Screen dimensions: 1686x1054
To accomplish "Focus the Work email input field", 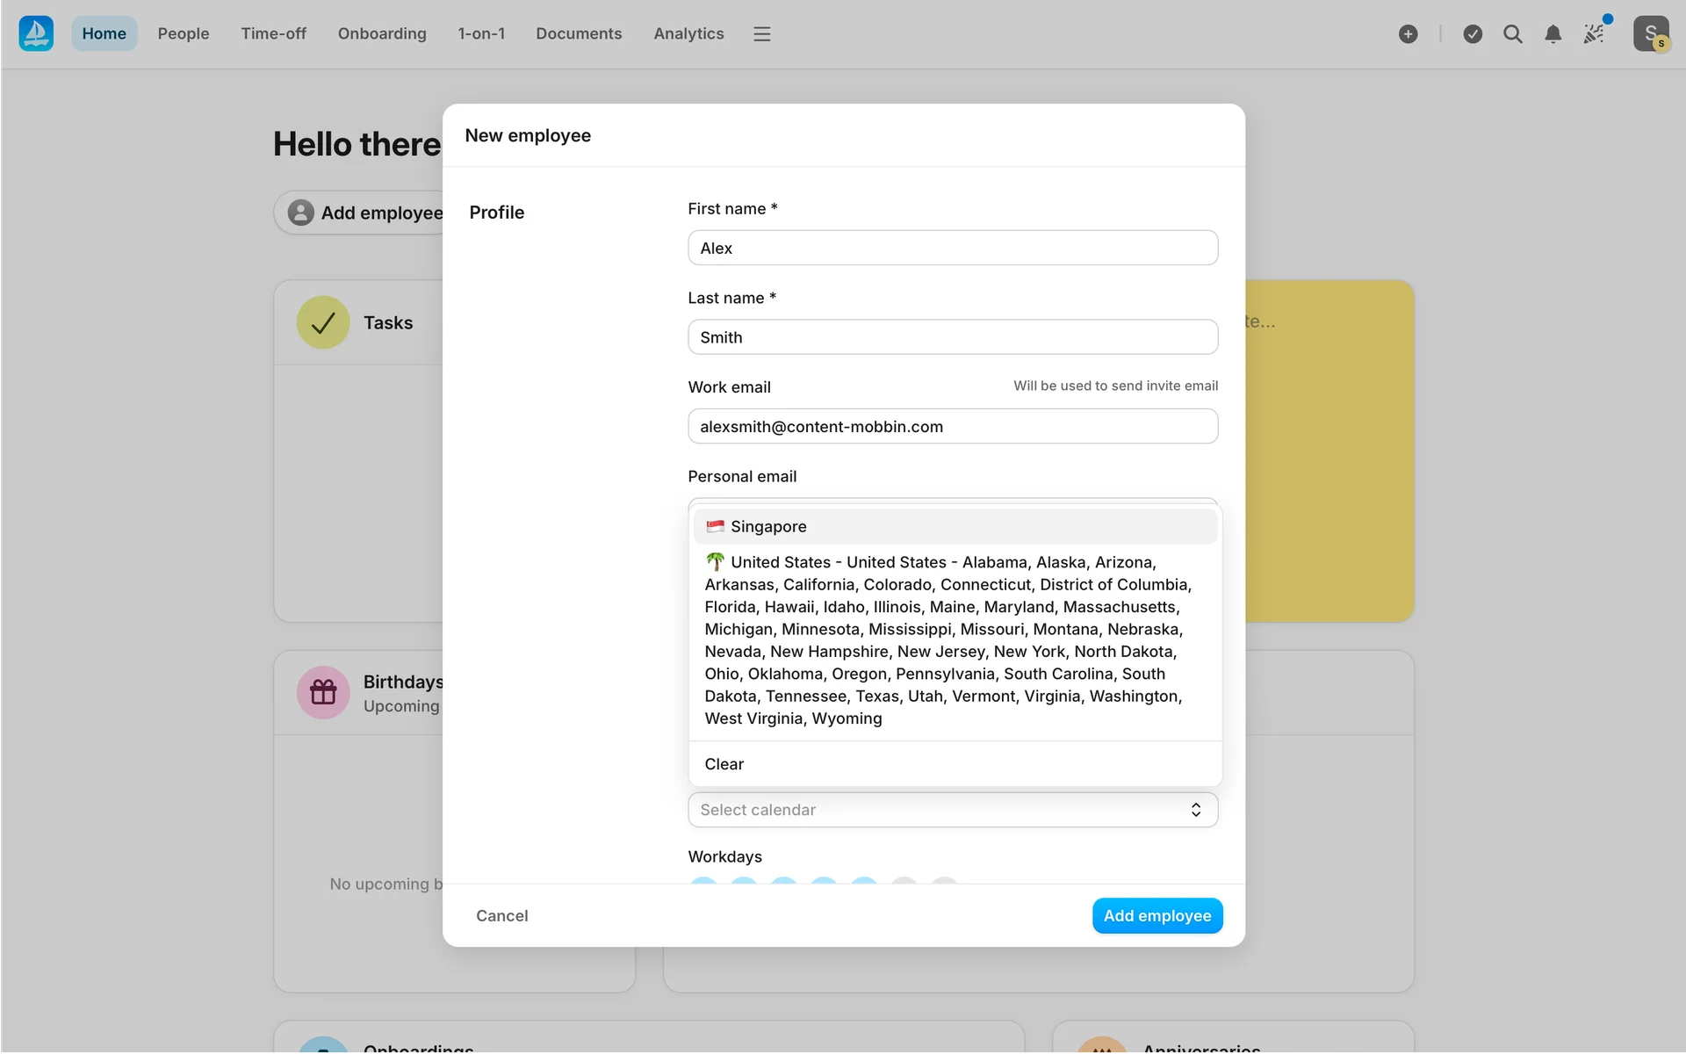I will (x=952, y=426).
